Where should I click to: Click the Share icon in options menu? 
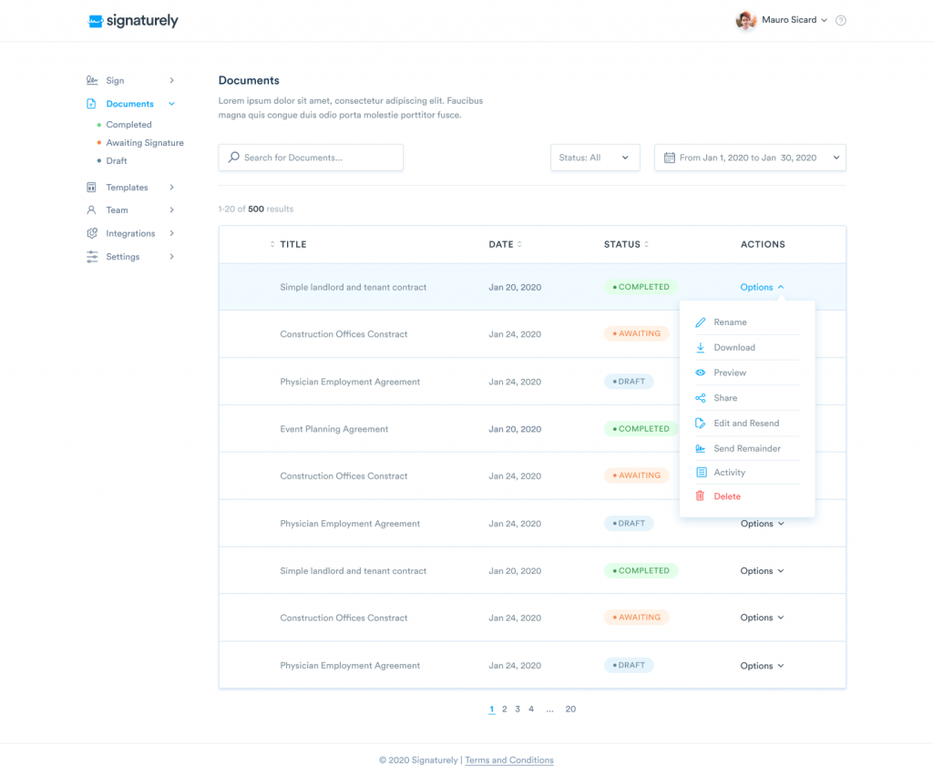point(701,398)
